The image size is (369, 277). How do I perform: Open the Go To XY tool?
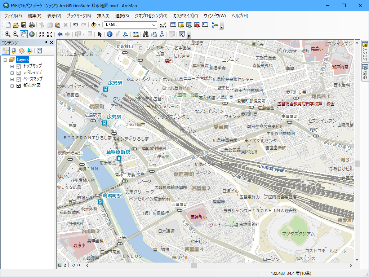162,34
